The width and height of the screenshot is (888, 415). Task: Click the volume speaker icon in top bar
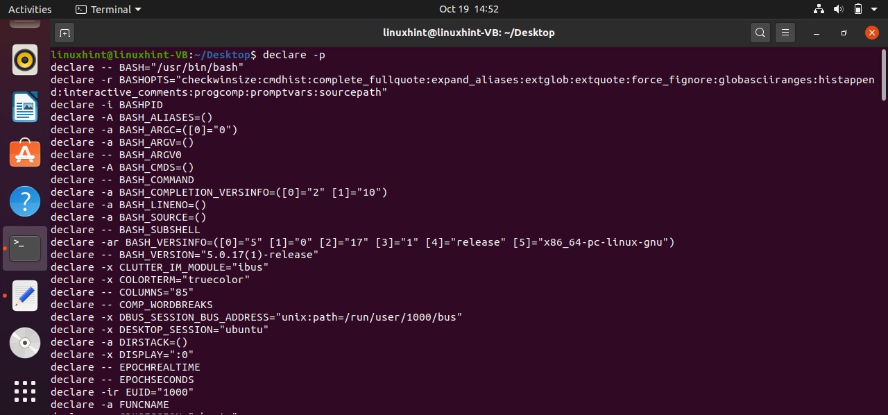[838, 10]
